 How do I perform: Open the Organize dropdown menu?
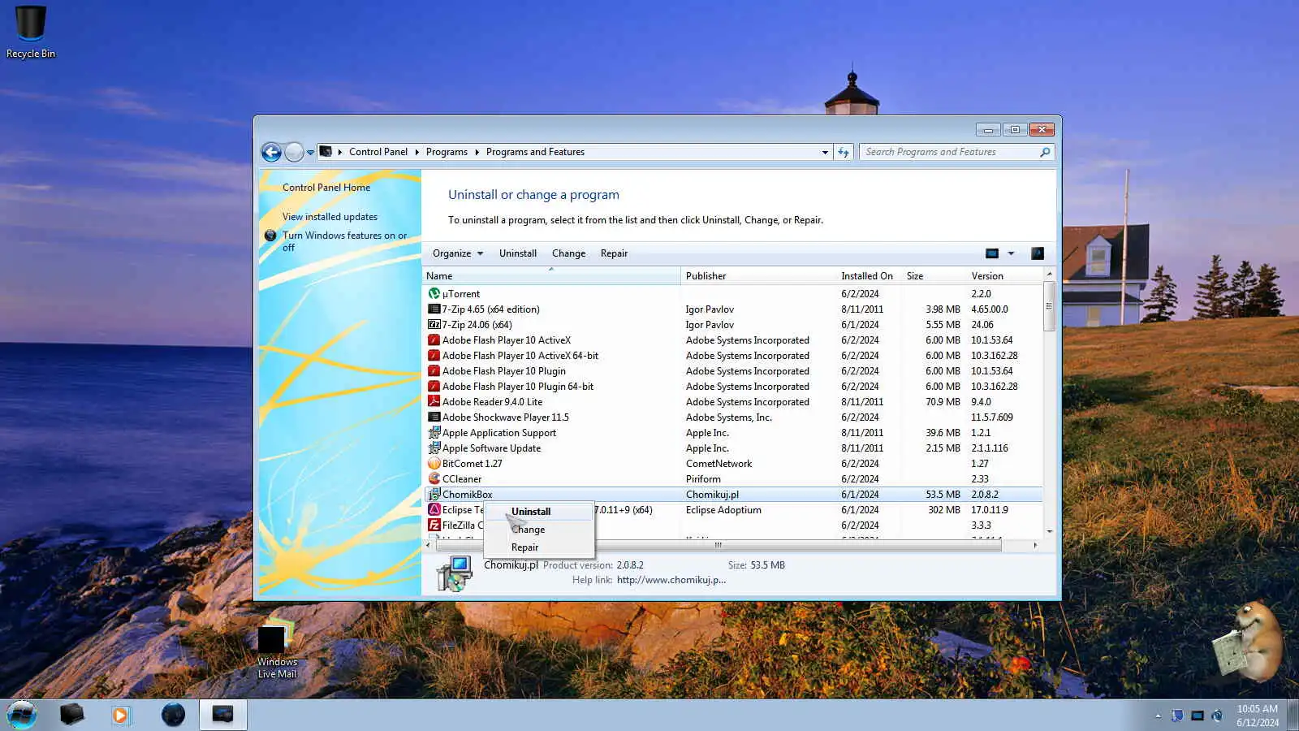(x=458, y=253)
